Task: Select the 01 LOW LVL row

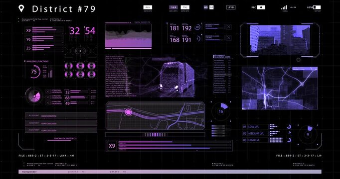Action: 255,127
